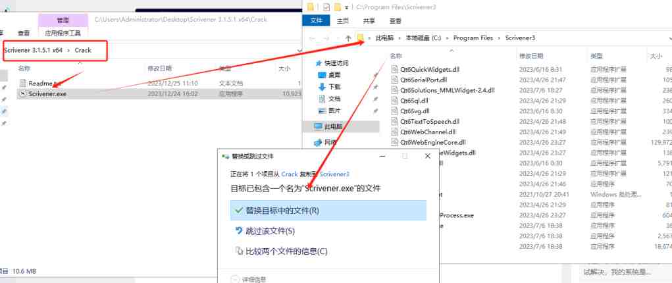Click the green checkmark replace icon
The height and width of the screenshot is (283, 672).
(239, 211)
